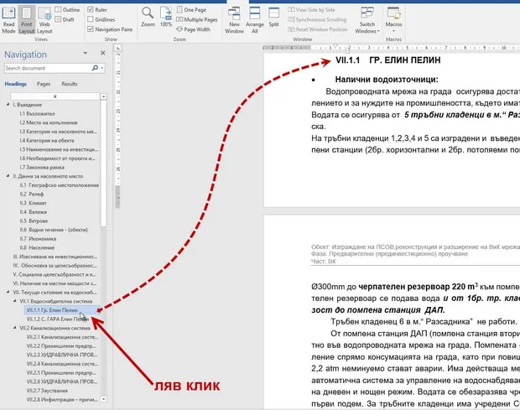Click Налични водоизточници bullet text

[387, 79]
